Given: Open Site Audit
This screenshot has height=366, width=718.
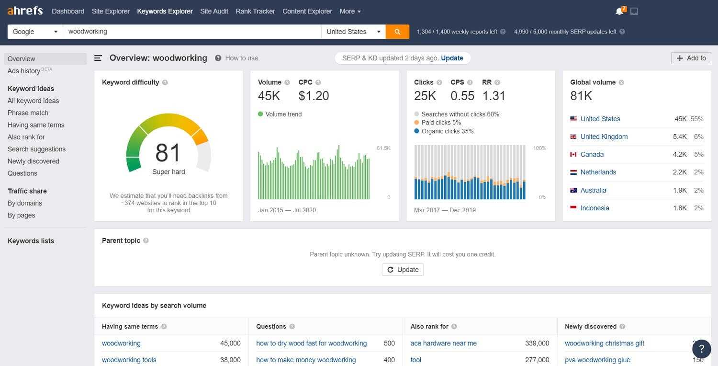Looking at the screenshot, I should click(x=214, y=11).
